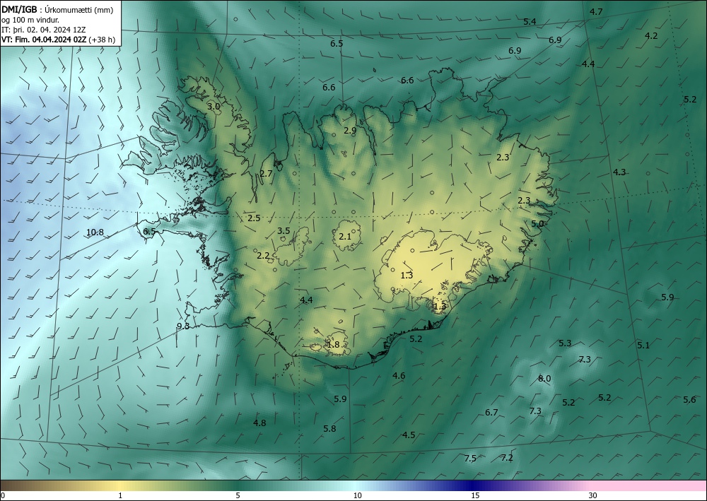Image resolution: width=707 pixels, height=501 pixels.
Task: Click the 4.7 value along the upper edge
Action: point(596,12)
